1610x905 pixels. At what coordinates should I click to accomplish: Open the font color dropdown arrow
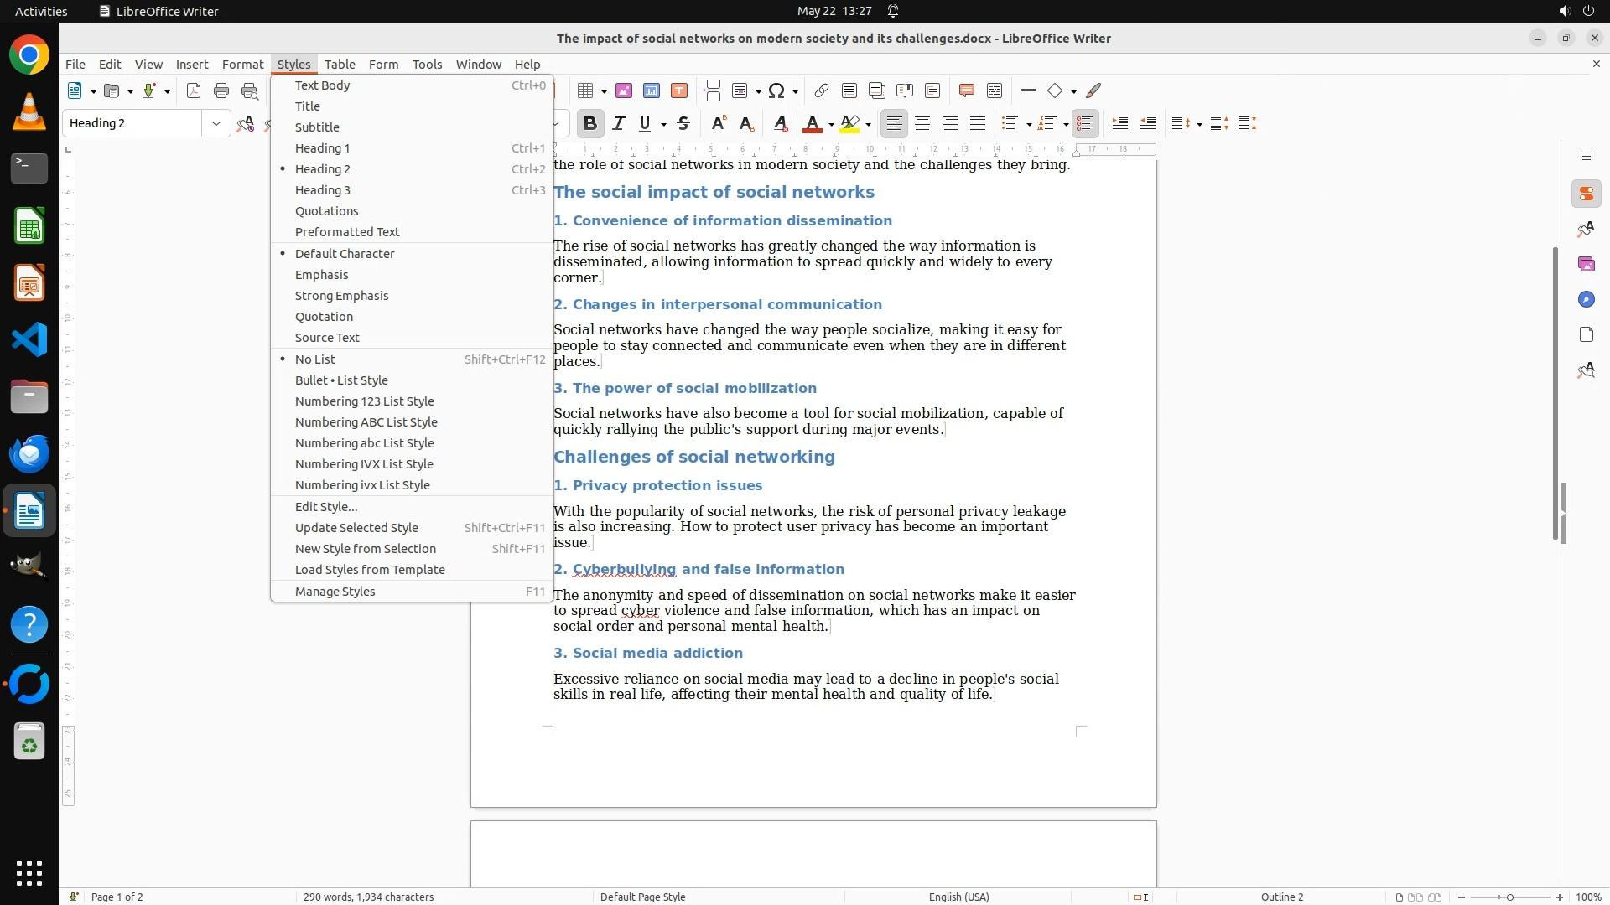pos(831,125)
